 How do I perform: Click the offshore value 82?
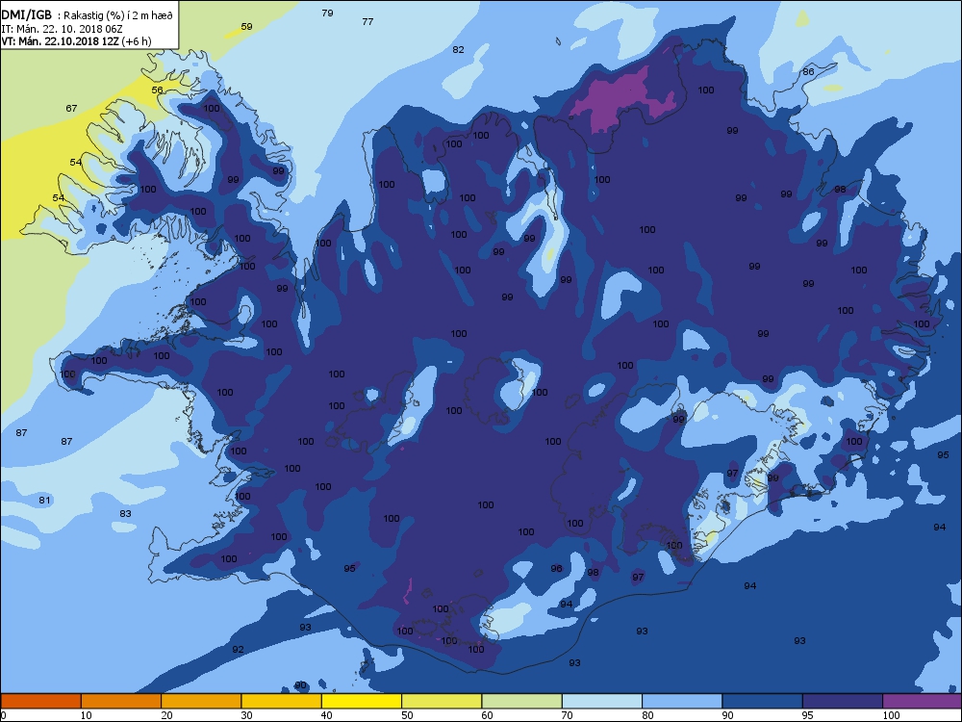coord(458,50)
